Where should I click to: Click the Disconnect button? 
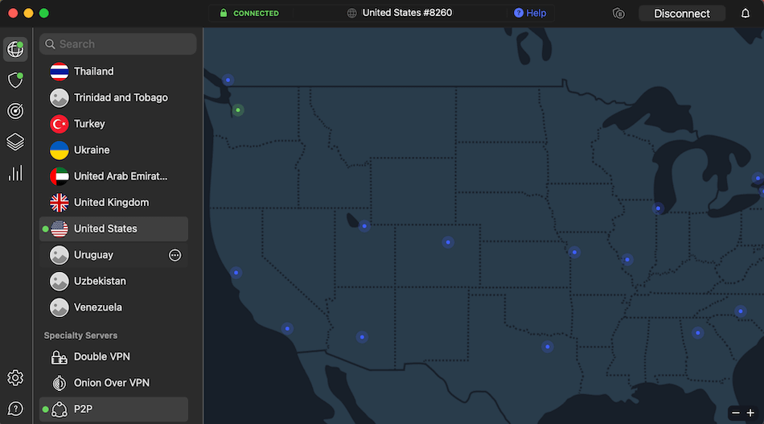click(682, 13)
